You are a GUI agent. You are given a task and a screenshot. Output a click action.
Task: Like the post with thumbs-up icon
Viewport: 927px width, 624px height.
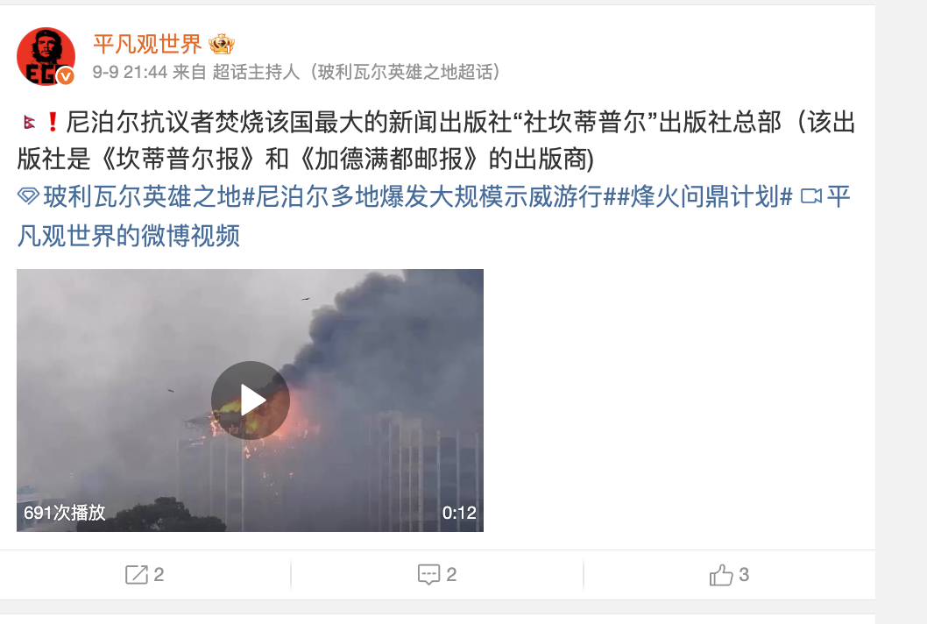tap(721, 574)
